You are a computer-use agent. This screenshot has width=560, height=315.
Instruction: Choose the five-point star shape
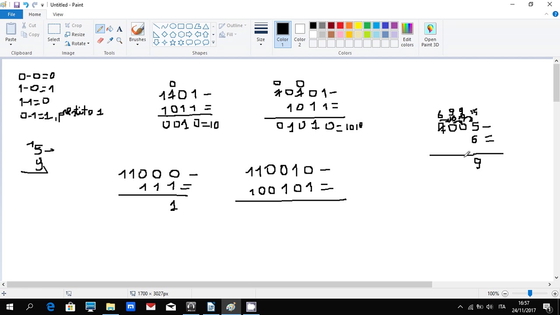pyautogui.click(x=173, y=42)
